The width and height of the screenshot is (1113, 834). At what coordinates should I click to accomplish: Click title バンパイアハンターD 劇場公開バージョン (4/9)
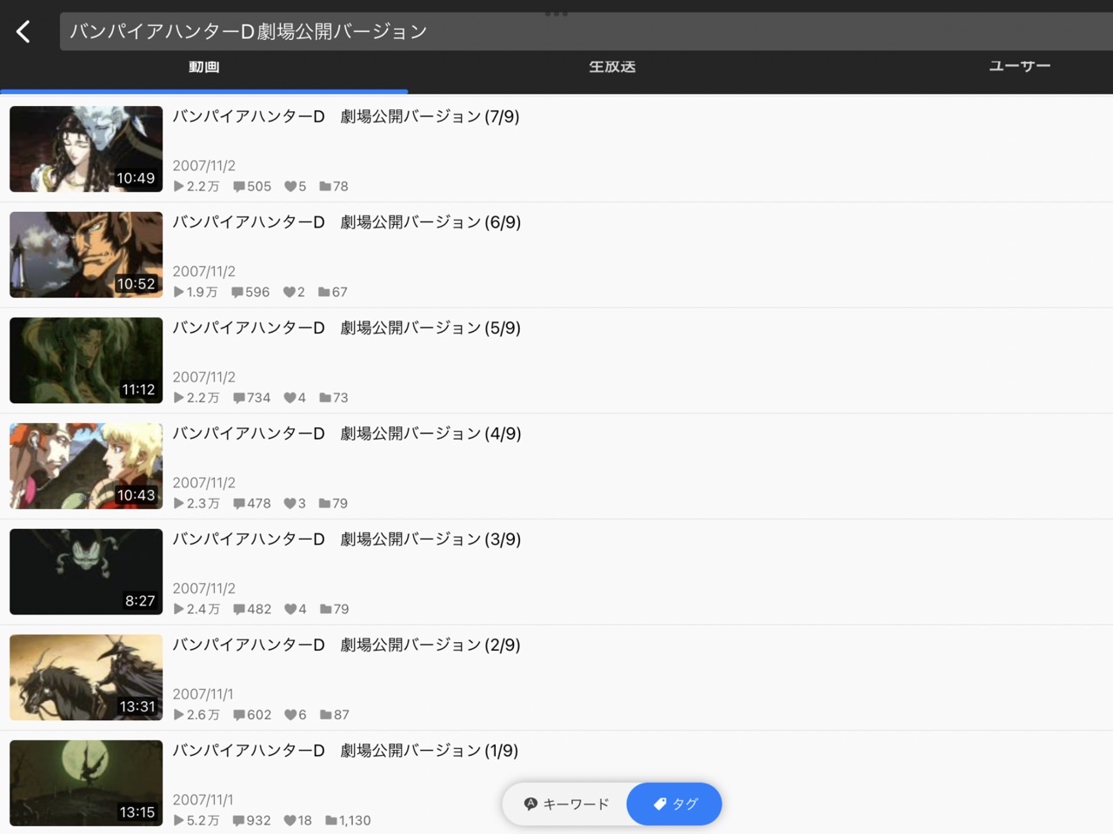pyautogui.click(x=346, y=434)
